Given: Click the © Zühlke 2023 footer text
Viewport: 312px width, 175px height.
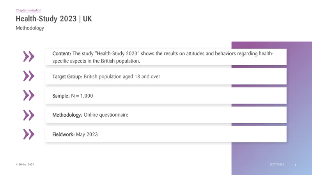Looking at the screenshot, I should coord(25,164).
